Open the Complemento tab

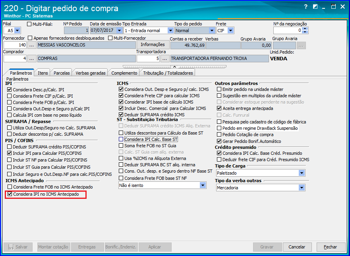coord(124,73)
